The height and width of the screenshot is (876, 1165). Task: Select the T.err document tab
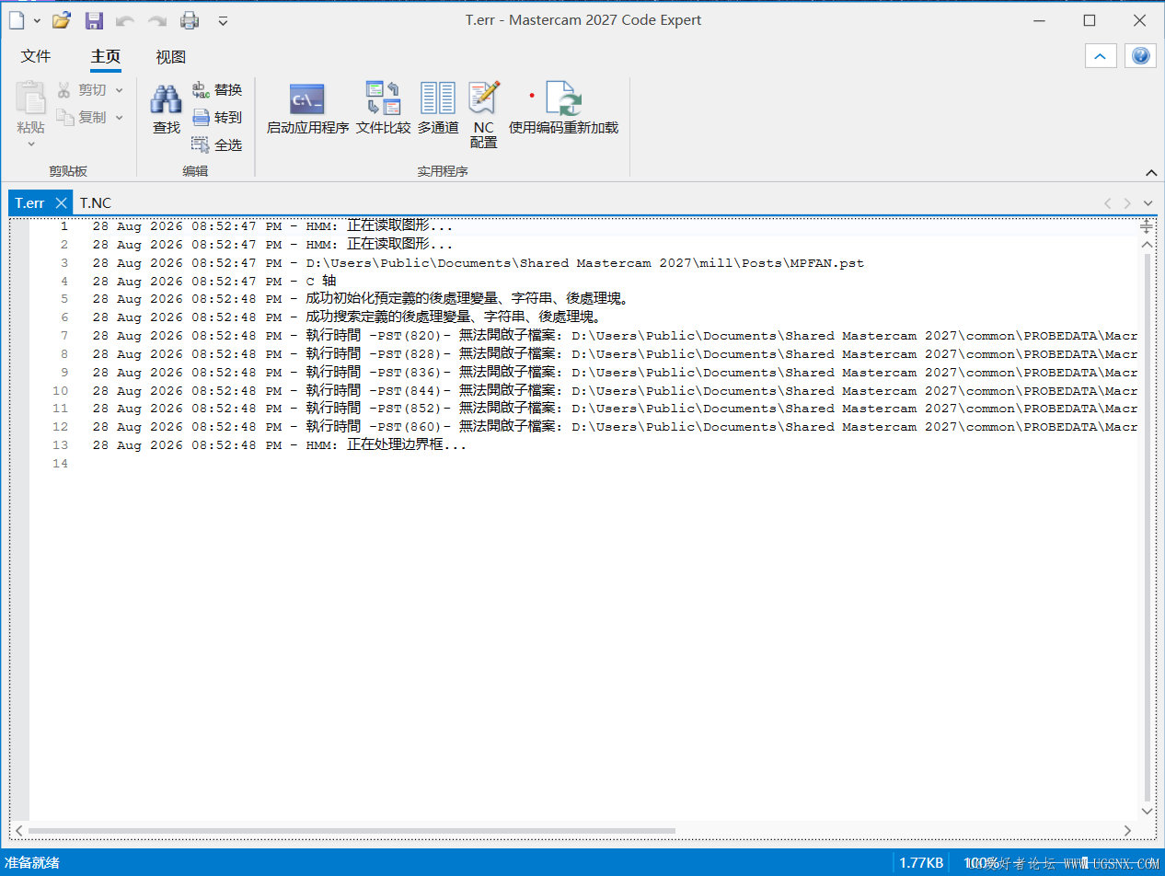(30, 202)
